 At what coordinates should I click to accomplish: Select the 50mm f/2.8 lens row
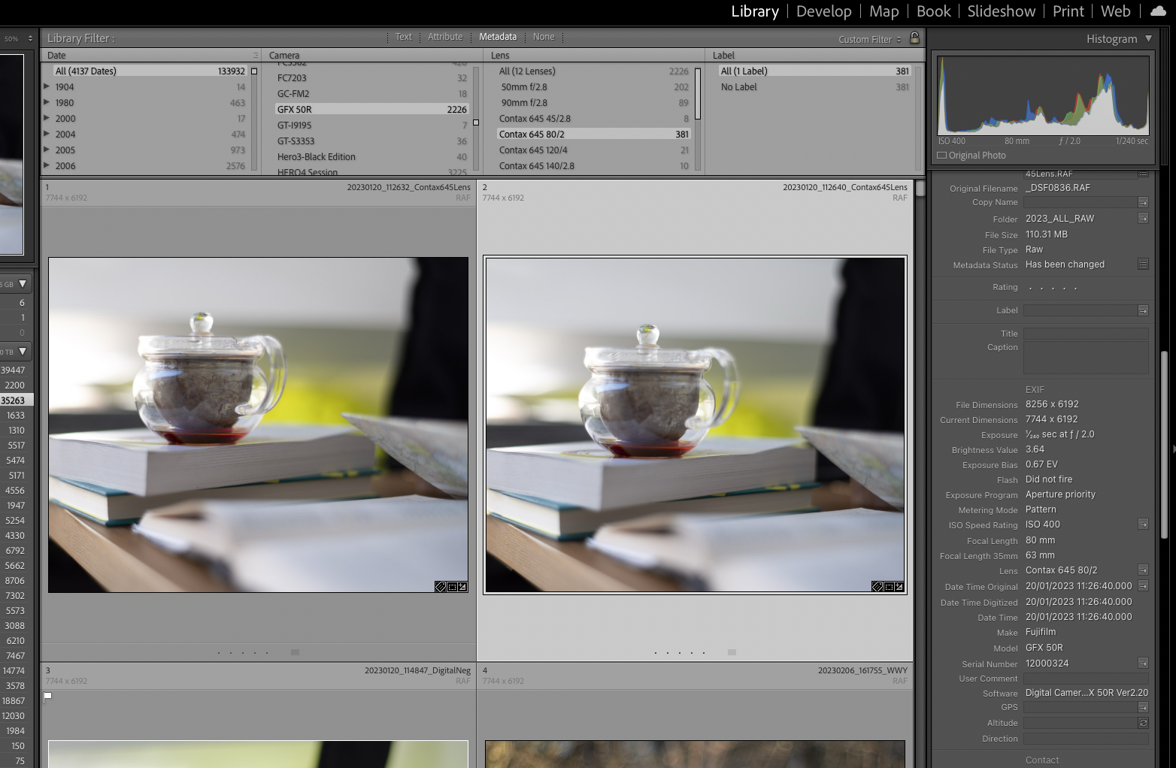[594, 86]
